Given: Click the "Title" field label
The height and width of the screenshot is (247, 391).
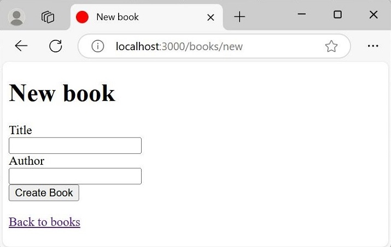Looking at the screenshot, I should pyautogui.click(x=20, y=130).
